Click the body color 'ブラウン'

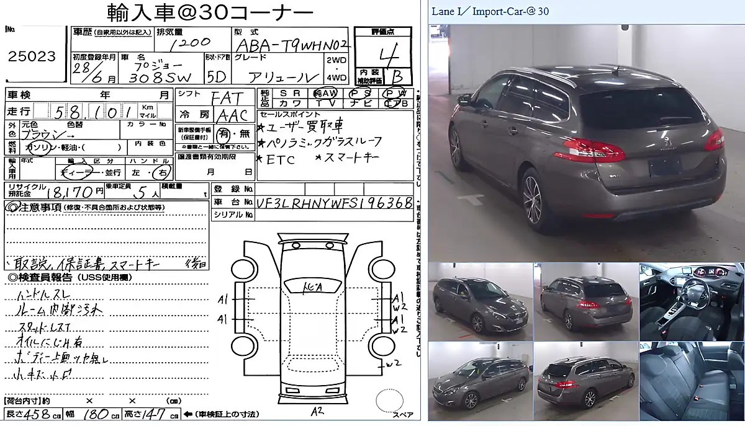point(42,133)
